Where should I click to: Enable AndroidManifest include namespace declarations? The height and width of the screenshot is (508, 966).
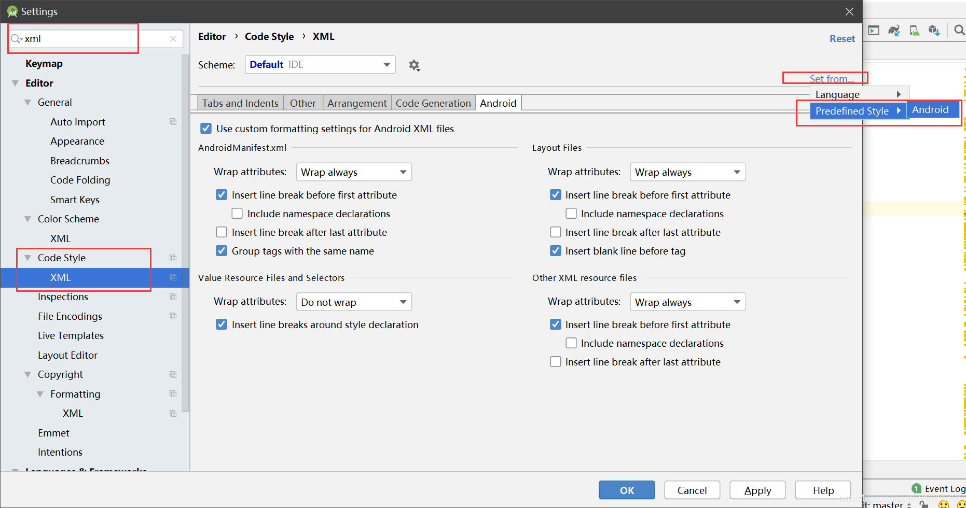pyautogui.click(x=237, y=214)
